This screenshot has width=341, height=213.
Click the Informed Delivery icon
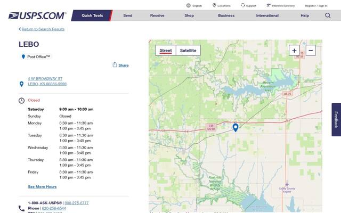[x=269, y=5]
